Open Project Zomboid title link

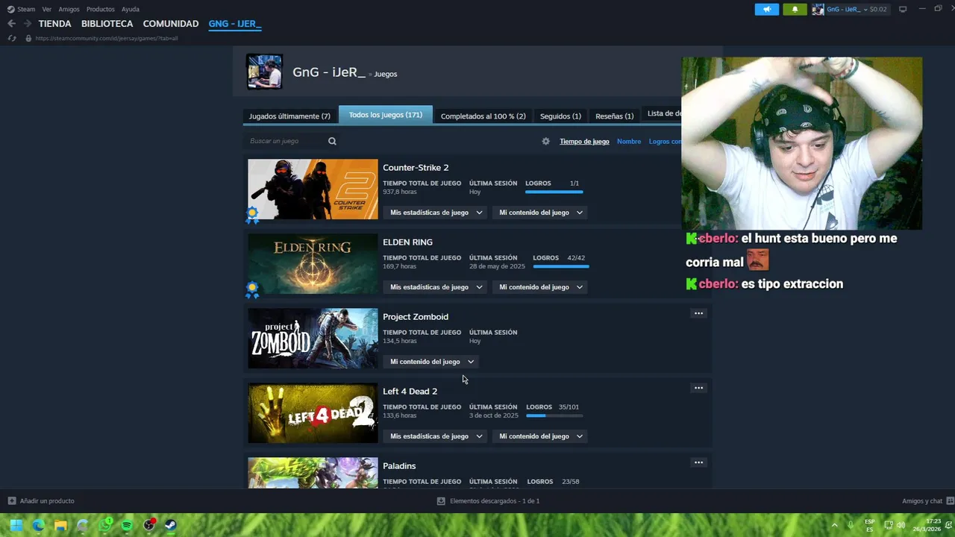tap(416, 317)
